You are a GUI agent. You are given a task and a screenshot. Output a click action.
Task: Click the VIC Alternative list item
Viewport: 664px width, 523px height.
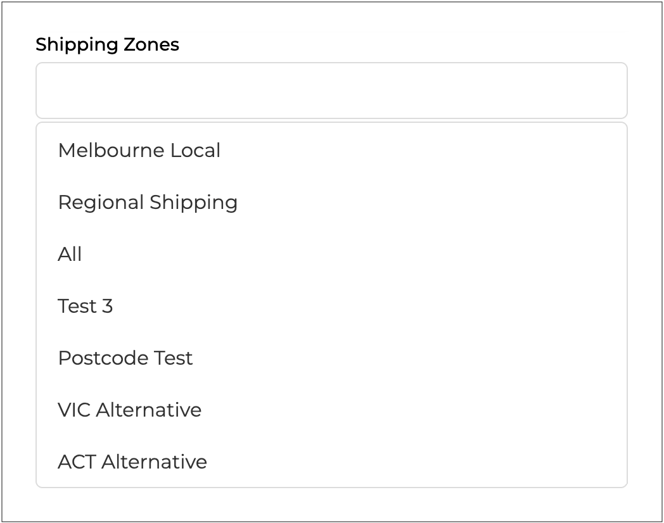coord(130,410)
